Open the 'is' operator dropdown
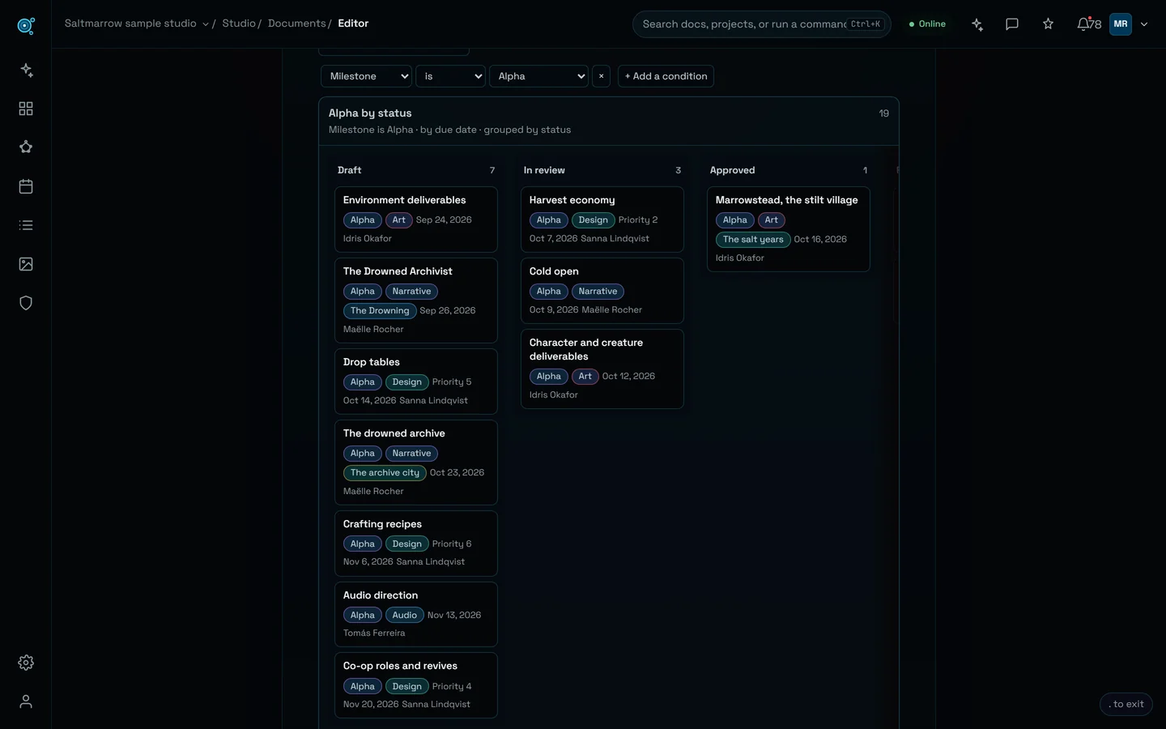This screenshot has width=1166, height=729. (451, 76)
